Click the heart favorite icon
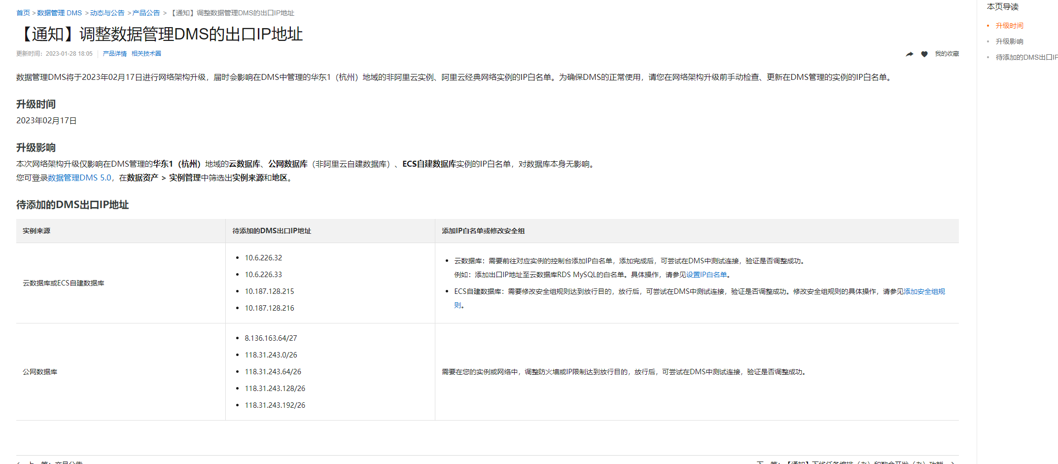This screenshot has height=464, width=1058. [x=924, y=54]
